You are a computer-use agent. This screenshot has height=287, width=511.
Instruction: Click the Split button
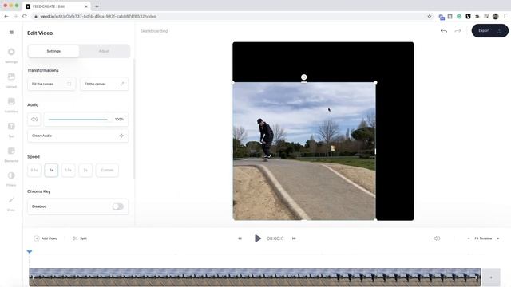pyautogui.click(x=80, y=238)
